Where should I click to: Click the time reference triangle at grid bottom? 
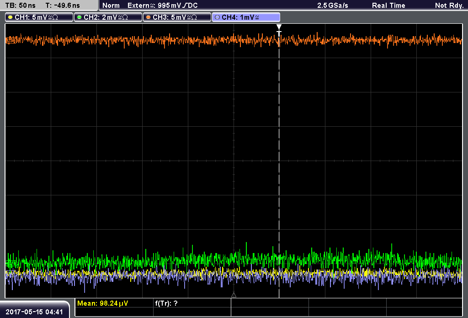tap(234, 295)
